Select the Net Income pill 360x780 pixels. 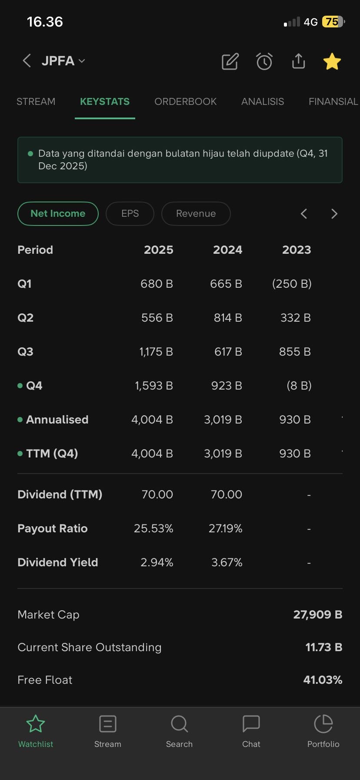(58, 214)
